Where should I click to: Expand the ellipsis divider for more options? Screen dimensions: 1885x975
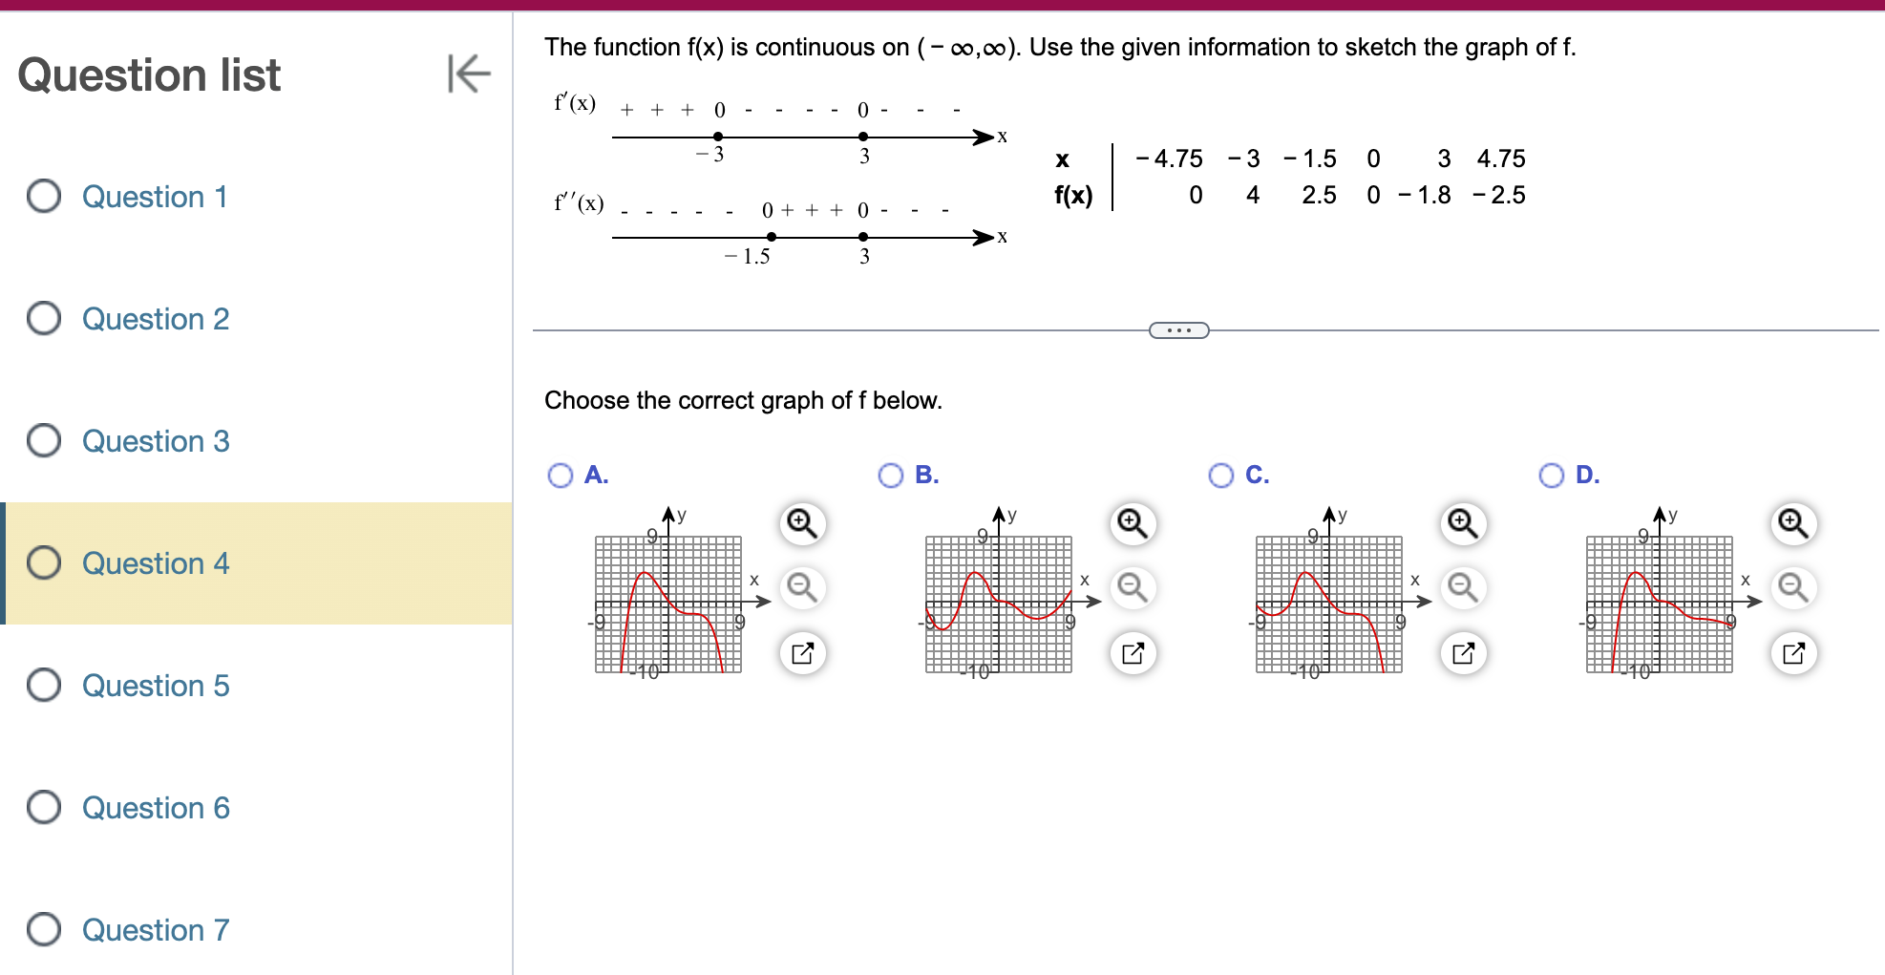coord(1177,329)
